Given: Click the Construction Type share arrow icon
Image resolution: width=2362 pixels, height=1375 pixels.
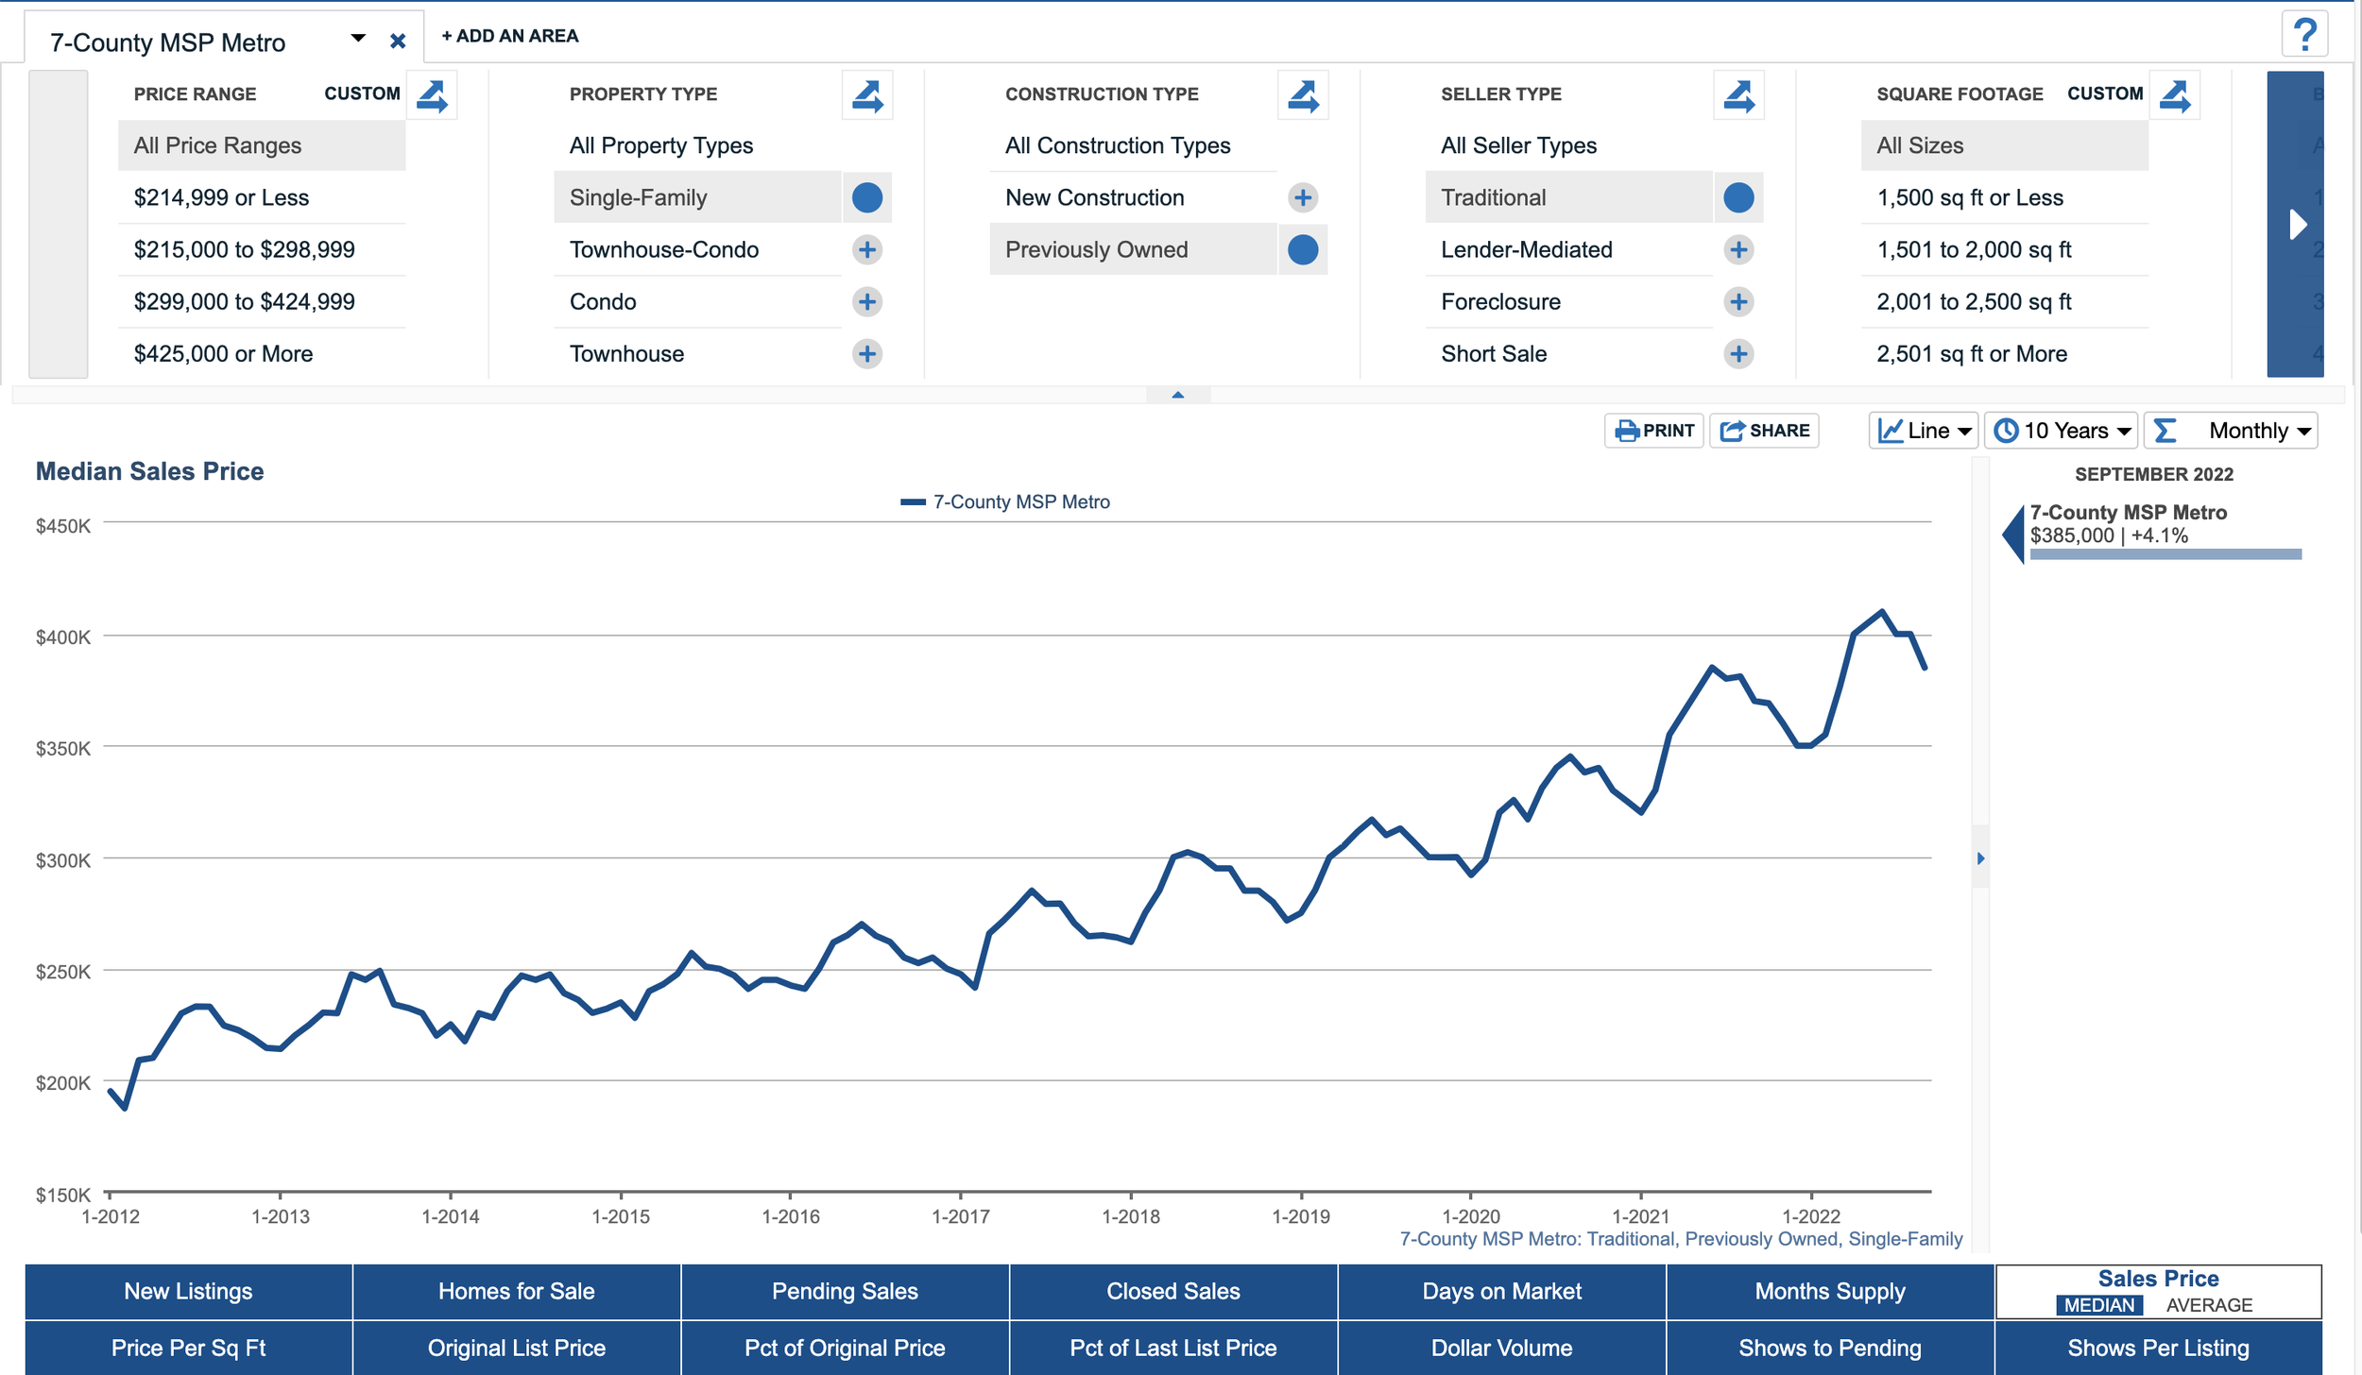Looking at the screenshot, I should click(1302, 95).
